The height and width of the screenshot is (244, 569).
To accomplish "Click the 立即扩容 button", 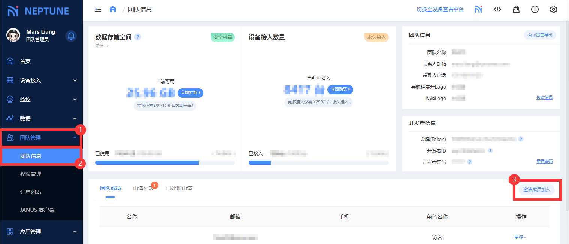I will (x=190, y=92).
